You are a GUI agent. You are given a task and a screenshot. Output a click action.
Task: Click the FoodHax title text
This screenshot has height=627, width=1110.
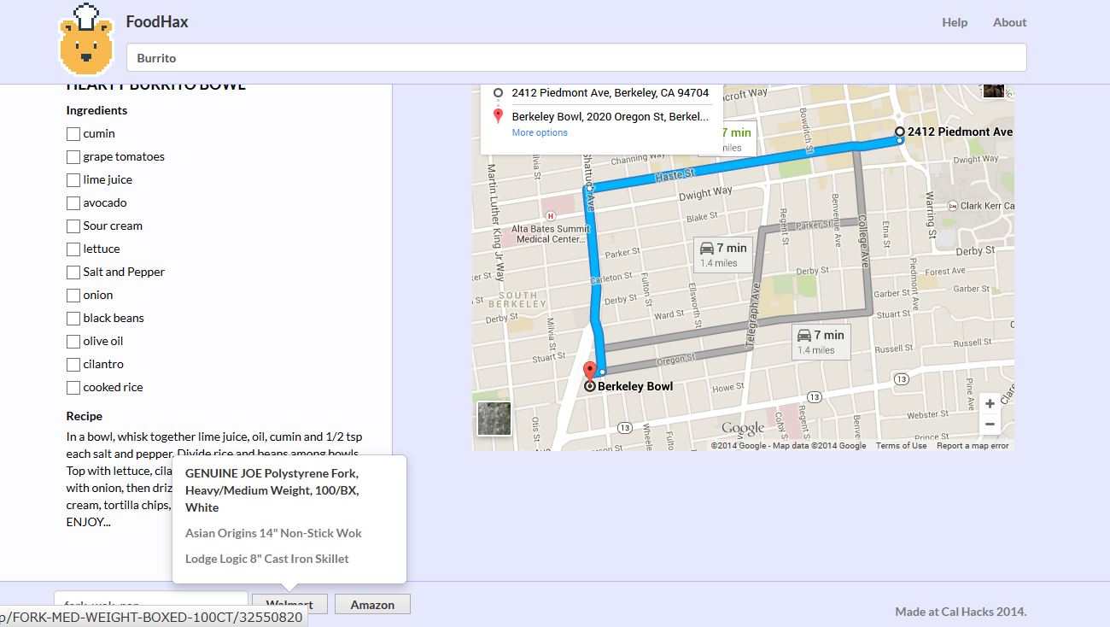click(x=157, y=21)
